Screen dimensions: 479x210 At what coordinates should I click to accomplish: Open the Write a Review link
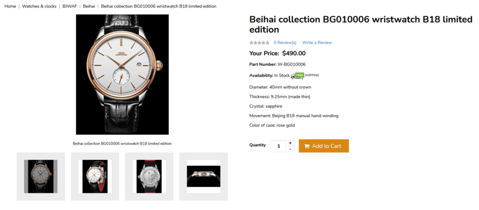coord(317,42)
